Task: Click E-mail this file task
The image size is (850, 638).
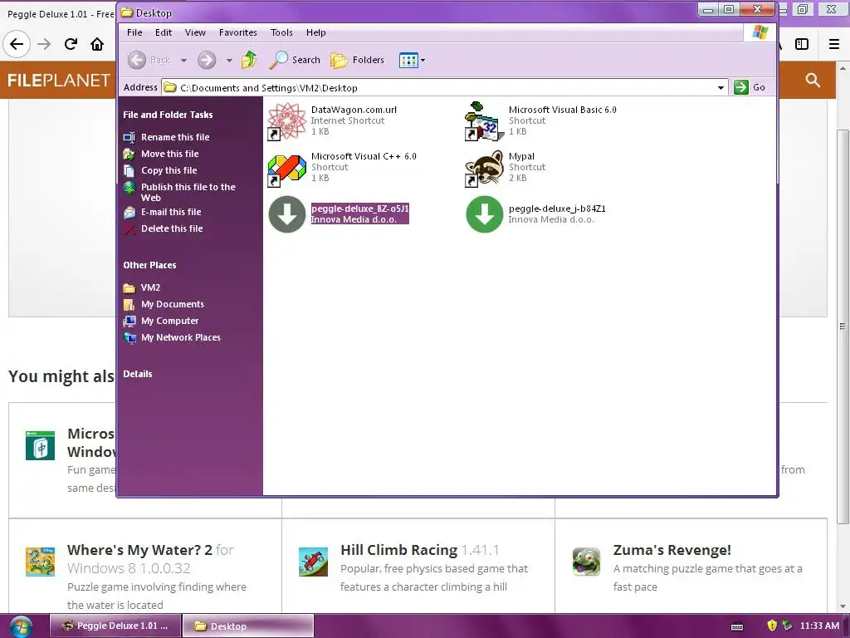Action: coord(171,212)
